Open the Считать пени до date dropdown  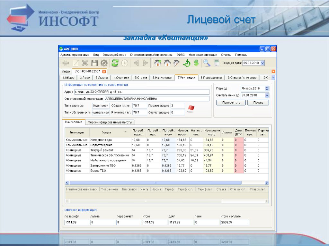267,95
